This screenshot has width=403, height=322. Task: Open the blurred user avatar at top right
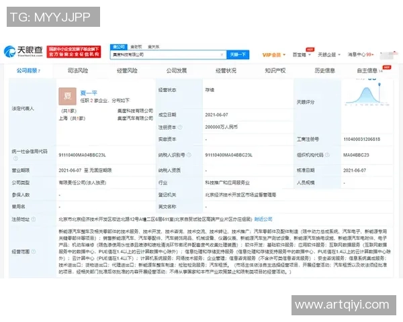(388, 55)
